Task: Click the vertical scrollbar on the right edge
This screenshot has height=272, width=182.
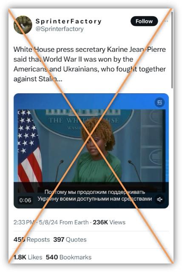Action: [x=172, y=50]
